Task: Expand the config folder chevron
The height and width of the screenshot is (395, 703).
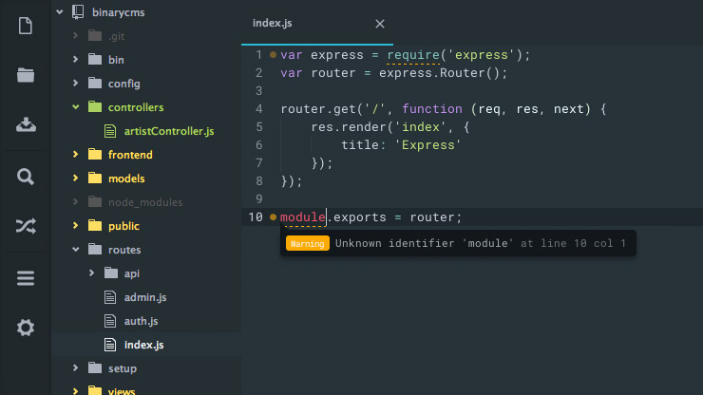Action: pyautogui.click(x=75, y=83)
